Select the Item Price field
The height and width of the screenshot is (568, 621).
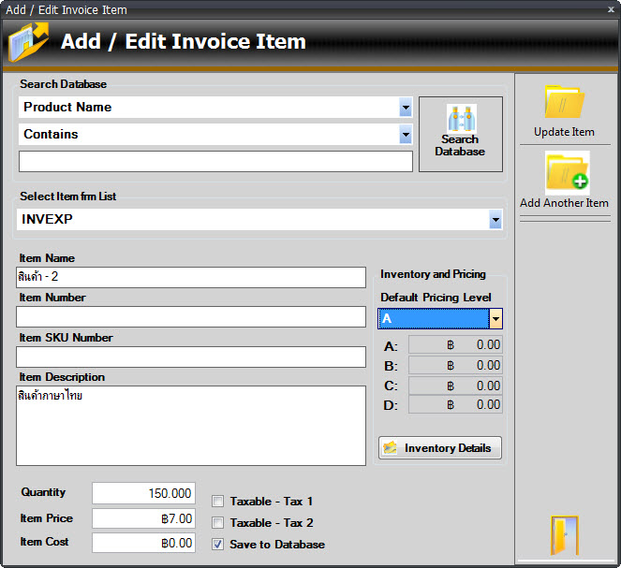click(x=143, y=518)
